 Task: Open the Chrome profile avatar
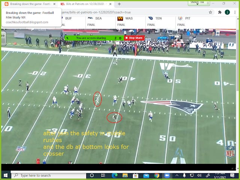click(x=227, y=12)
